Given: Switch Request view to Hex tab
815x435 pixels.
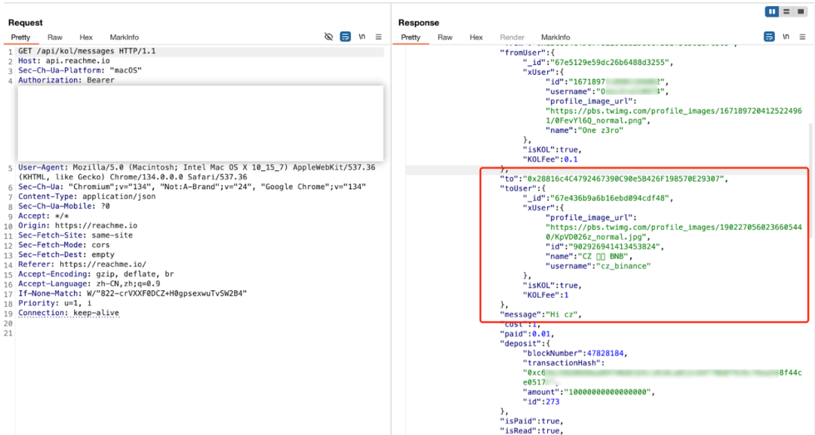Looking at the screenshot, I should [x=86, y=37].
